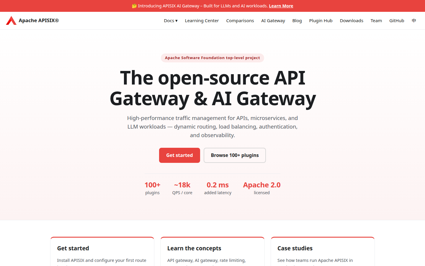Open AI Gateway from the navigation bar
Image resolution: width=425 pixels, height=266 pixels.
click(x=273, y=21)
